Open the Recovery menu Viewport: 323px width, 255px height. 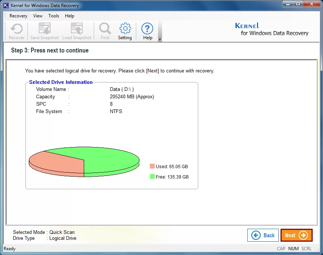pyautogui.click(x=18, y=16)
